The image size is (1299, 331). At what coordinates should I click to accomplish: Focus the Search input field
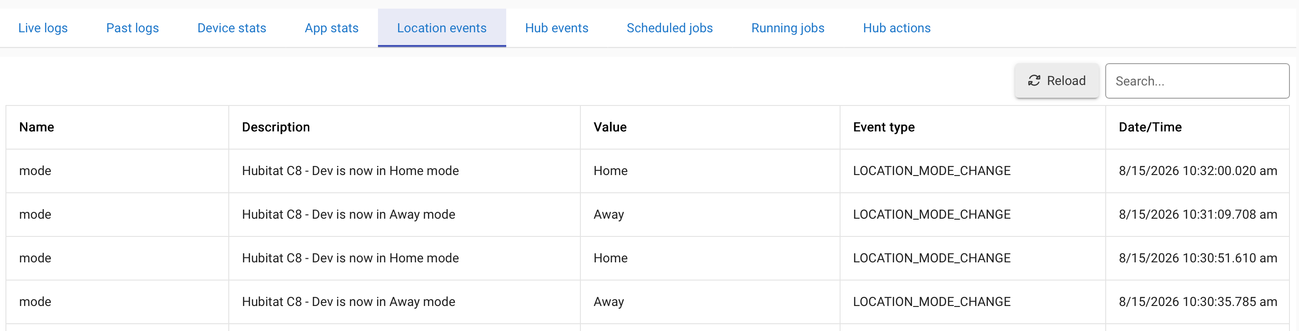(1197, 80)
